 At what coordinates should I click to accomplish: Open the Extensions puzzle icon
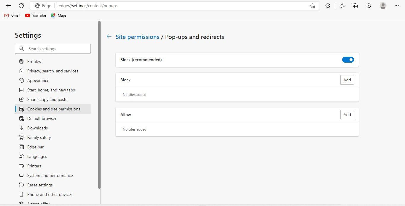(328, 6)
